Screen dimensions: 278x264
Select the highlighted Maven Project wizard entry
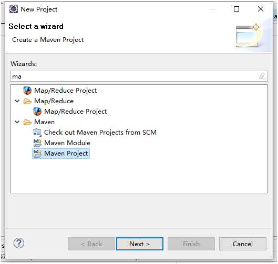[66, 153]
